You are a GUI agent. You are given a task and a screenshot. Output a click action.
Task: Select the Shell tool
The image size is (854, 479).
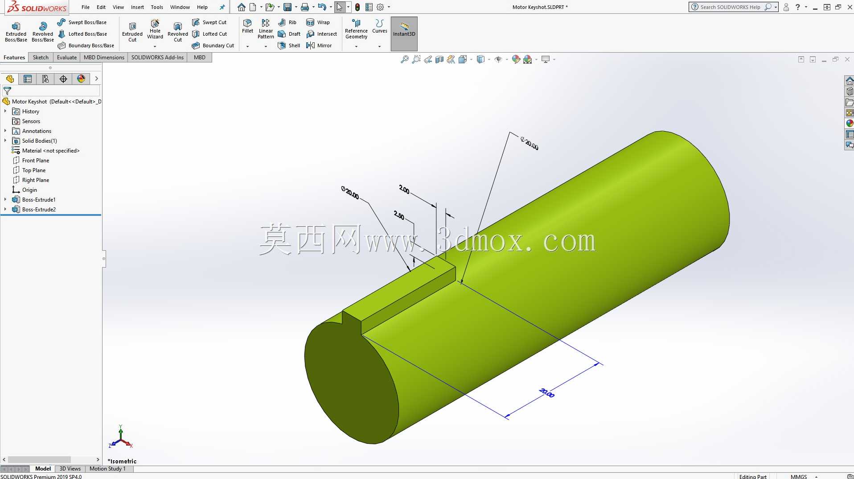click(x=289, y=45)
